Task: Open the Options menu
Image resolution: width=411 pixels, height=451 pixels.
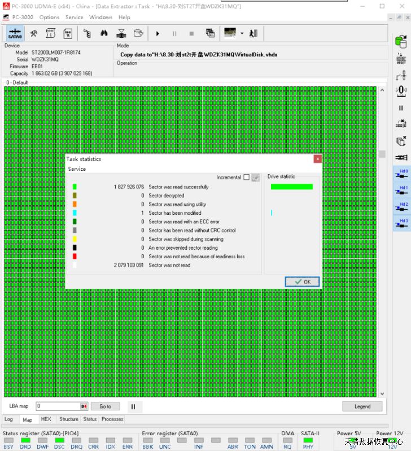Action: [49, 17]
